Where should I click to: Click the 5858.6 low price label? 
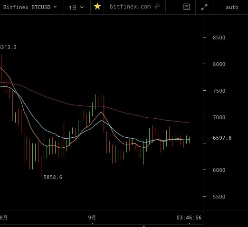[53, 177]
